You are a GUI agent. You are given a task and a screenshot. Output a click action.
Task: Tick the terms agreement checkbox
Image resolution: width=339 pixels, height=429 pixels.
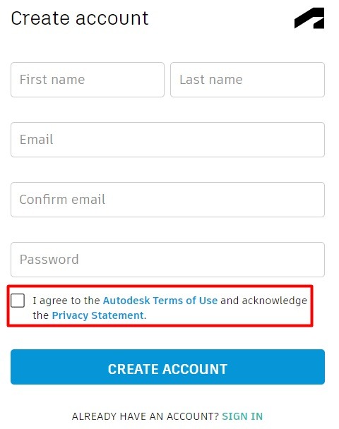click(18, 301)
